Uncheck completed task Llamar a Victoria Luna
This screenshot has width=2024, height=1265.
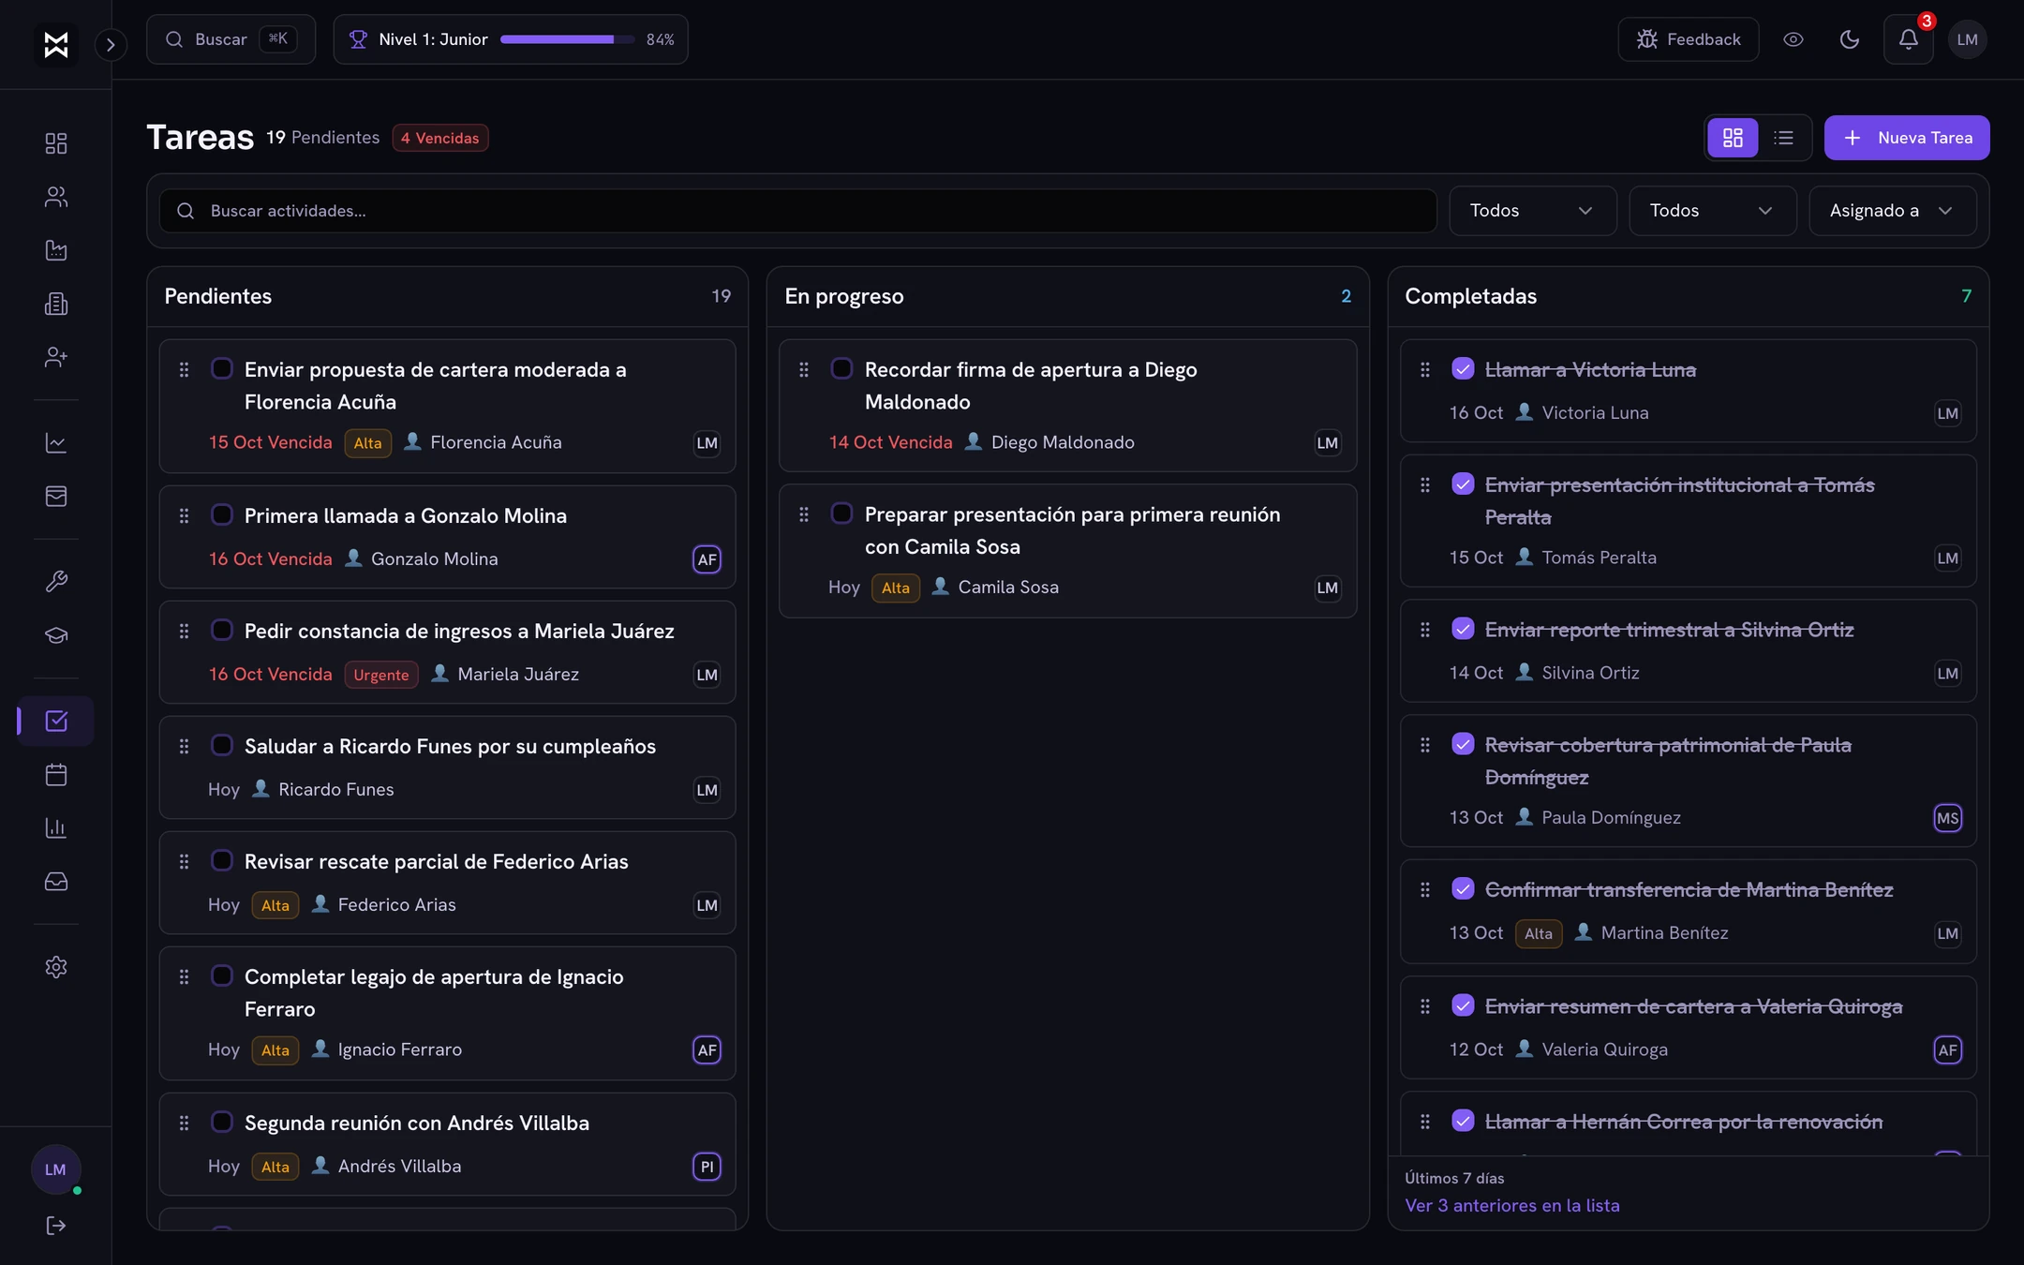coord(1463,368)
